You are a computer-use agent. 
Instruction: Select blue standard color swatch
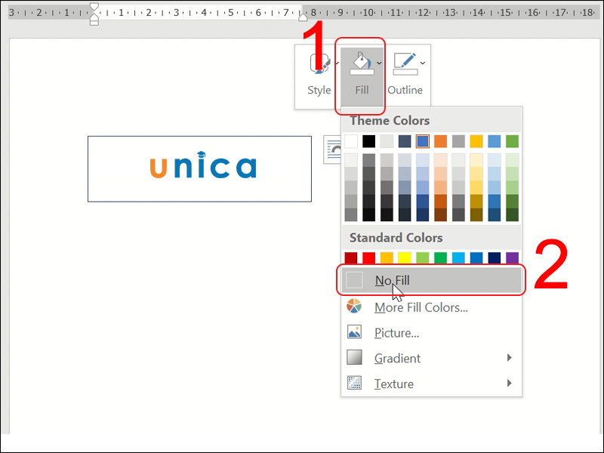pyautogui.click(x=476, y=257)
